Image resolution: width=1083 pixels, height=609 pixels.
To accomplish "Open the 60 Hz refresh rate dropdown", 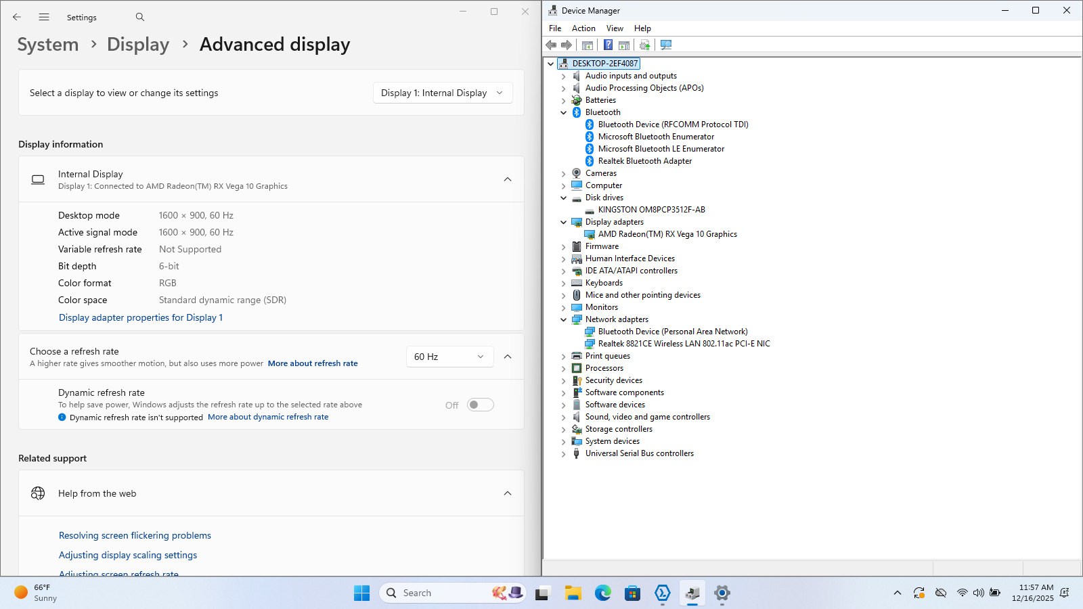I will [x=449, y=357].
